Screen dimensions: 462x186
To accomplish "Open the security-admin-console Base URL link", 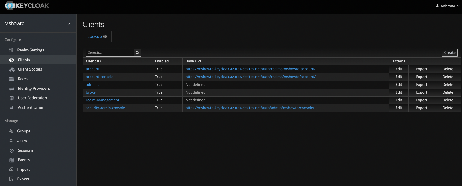I will [250, 108].
